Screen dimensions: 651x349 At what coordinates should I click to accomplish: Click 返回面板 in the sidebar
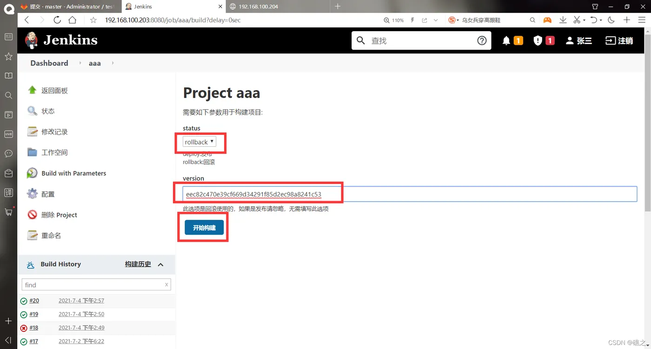pyautogui.click(x=54, y=91)
